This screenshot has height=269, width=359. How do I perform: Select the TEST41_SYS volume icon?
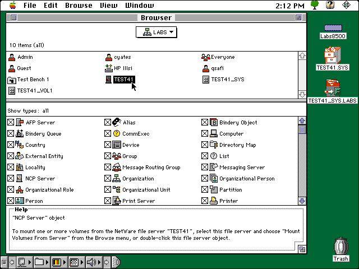click(x=206, y=80)
